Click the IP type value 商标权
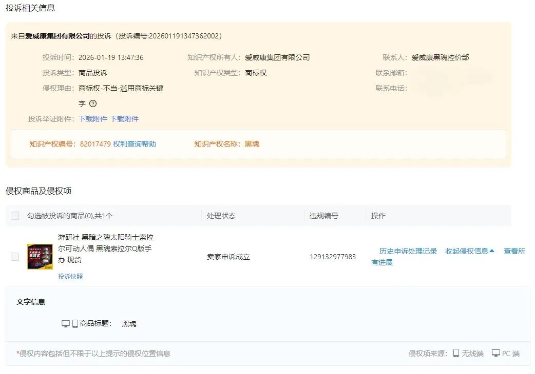The height and width of the screenshot is (374, 535). click(x=256, y=73)
